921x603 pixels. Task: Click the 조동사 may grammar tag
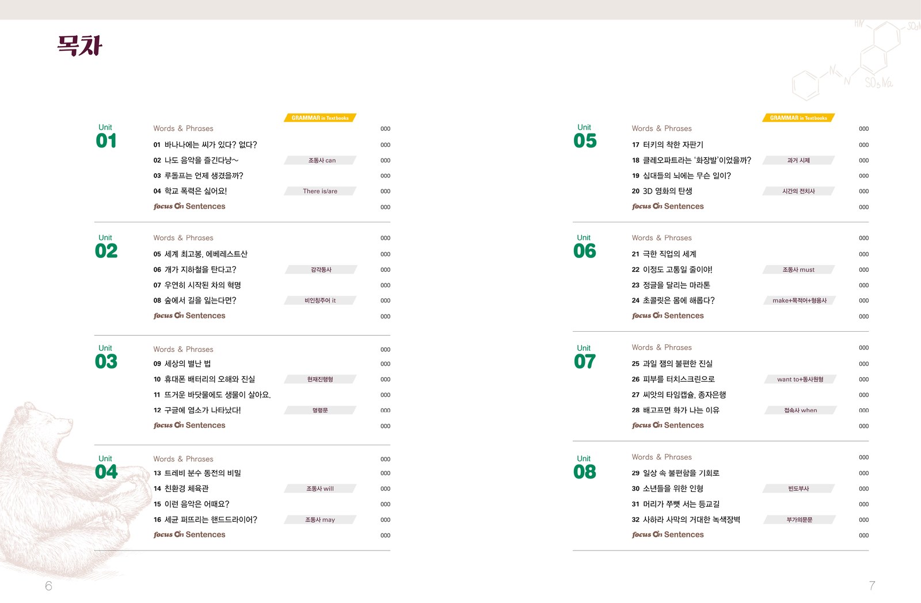pyautogui.click(x=321, y=519)
